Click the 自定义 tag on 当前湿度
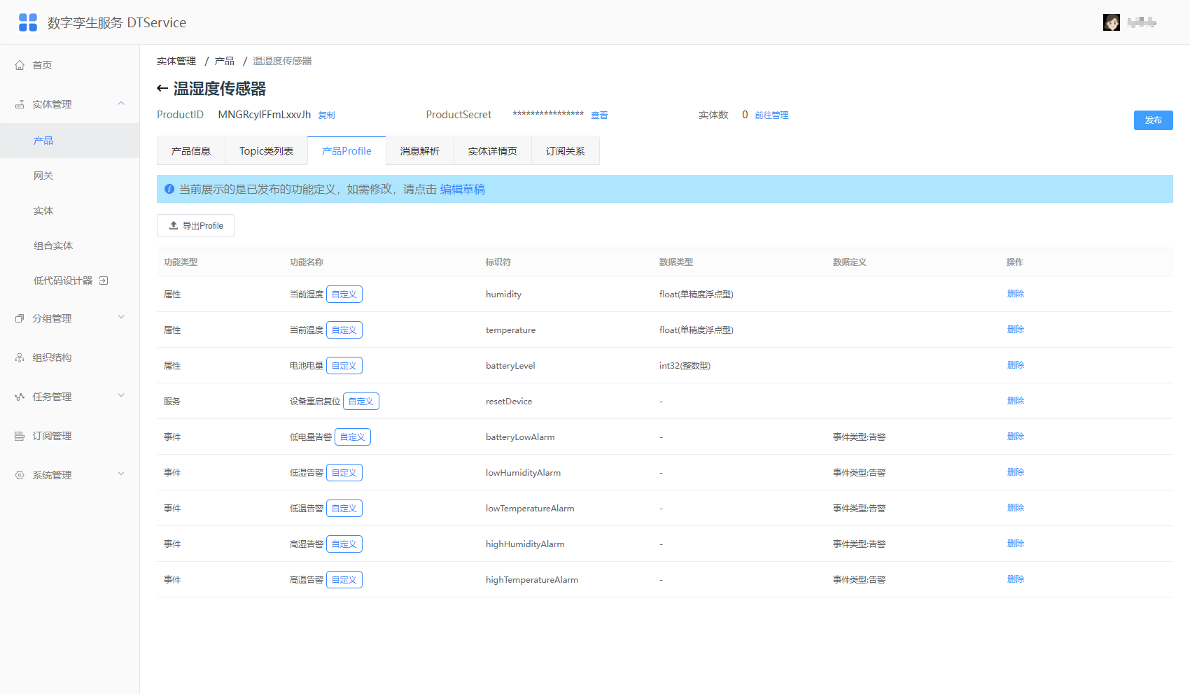Image resolution: width=1190 pixels, height=694 pixels. pyautogui.click(x=344, y=295)
